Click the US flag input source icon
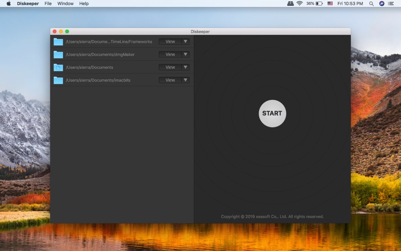 coord(330,4)
